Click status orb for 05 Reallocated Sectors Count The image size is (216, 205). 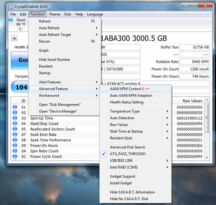pyautogui.click(x=15, y=129)
